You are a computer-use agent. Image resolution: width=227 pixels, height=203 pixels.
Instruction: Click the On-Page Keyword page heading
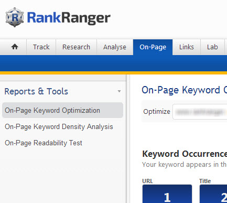(x=184, y=90)
